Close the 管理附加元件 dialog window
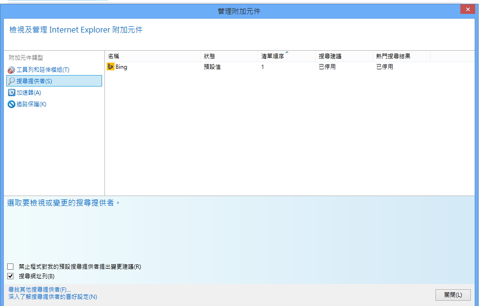The image size is (479, 306). (468, 10)
